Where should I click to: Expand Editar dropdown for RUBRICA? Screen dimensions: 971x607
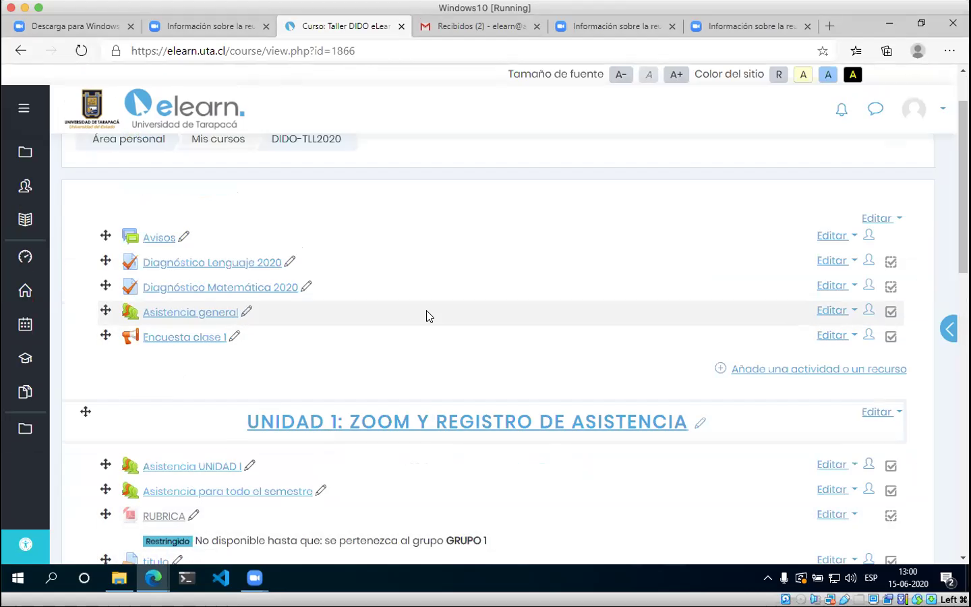coord(836,515)
